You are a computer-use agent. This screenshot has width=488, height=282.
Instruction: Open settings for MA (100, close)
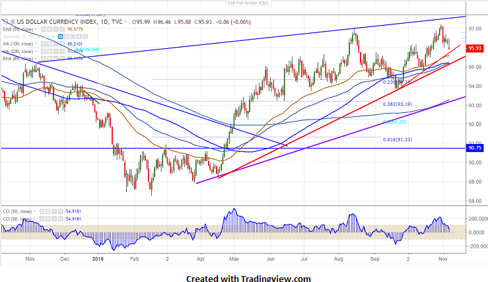50,44
